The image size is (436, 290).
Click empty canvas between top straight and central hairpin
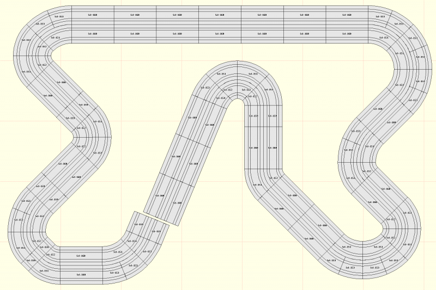[218, 54]
